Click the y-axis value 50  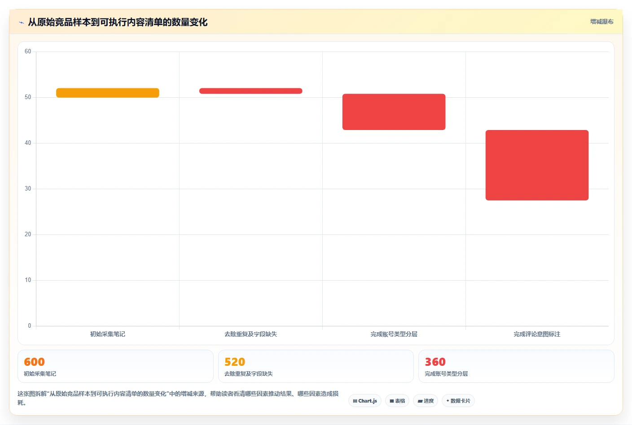(x=28, y=97)
